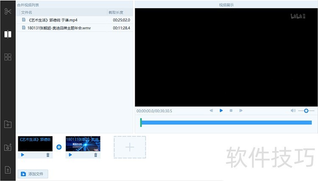Select the 180131张靓颖 clip thumbnail
318x181 pixels.
(83, 144)
